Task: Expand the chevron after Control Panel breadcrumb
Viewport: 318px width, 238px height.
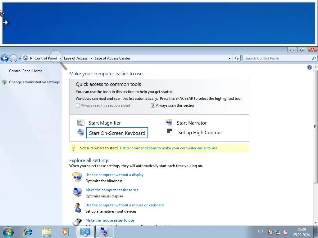Action: (x=61, y=58)
